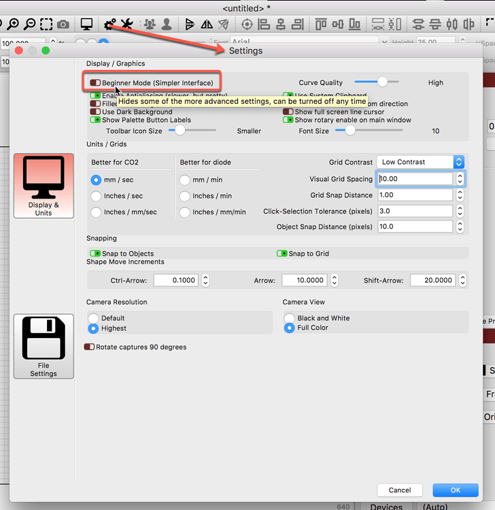The height and width of the screenshot is (510, 495).
Task: Open Device Settings wrench-screwdriver icon
Action: point(127,24)
